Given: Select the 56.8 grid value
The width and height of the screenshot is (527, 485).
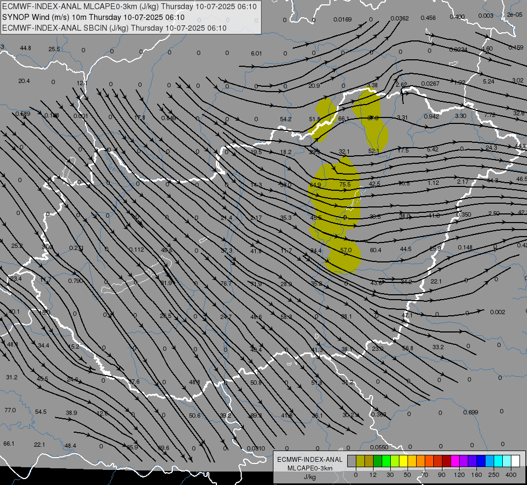Looking at the screenshot, I should [407, 348].
